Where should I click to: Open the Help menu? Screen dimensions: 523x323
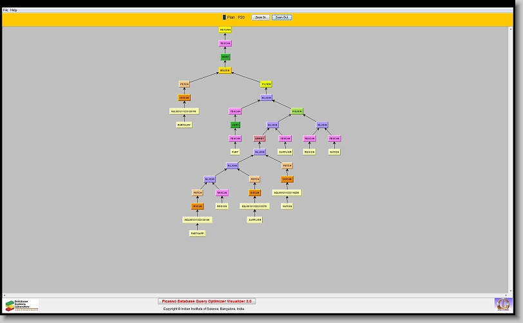[x=14, y=10]
